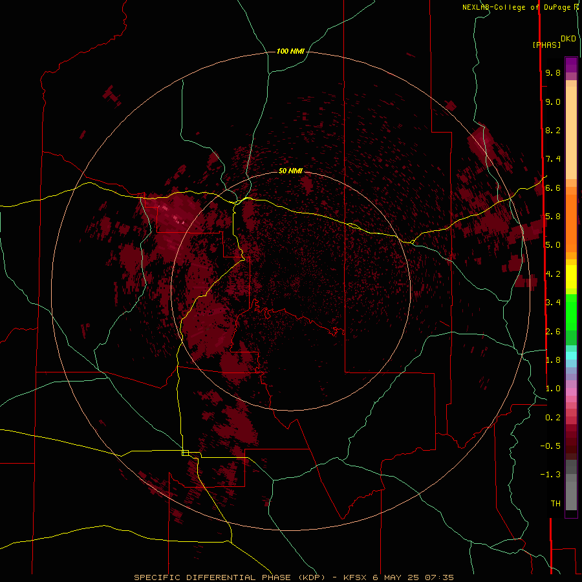Screen dimensions: 582x582
Task: Select the 4.2 value on the scale
Action: (553, 274)
